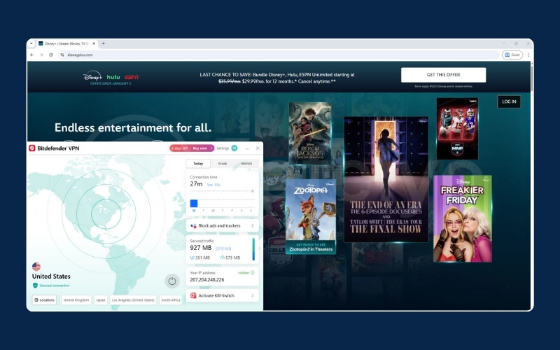Click the Hulu logo in banner
Viewport: 560px width, 350px height.
point(113,77)
